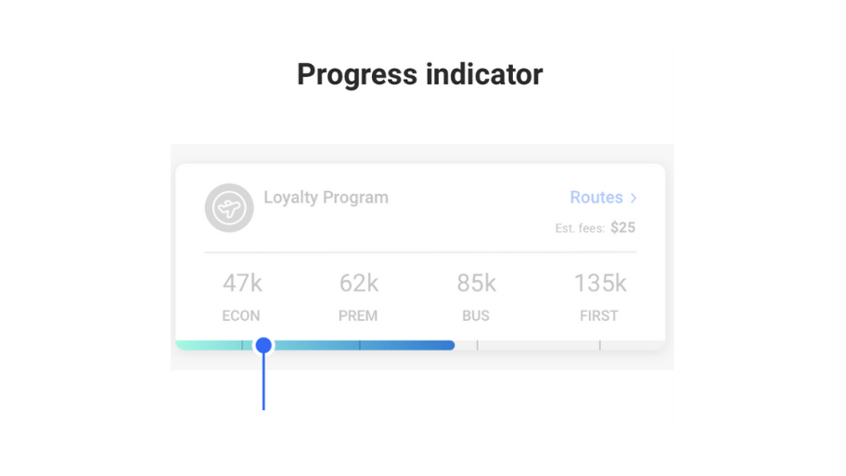Click the 85k miles value
The image size is (846, 476).
click(476, 283)
